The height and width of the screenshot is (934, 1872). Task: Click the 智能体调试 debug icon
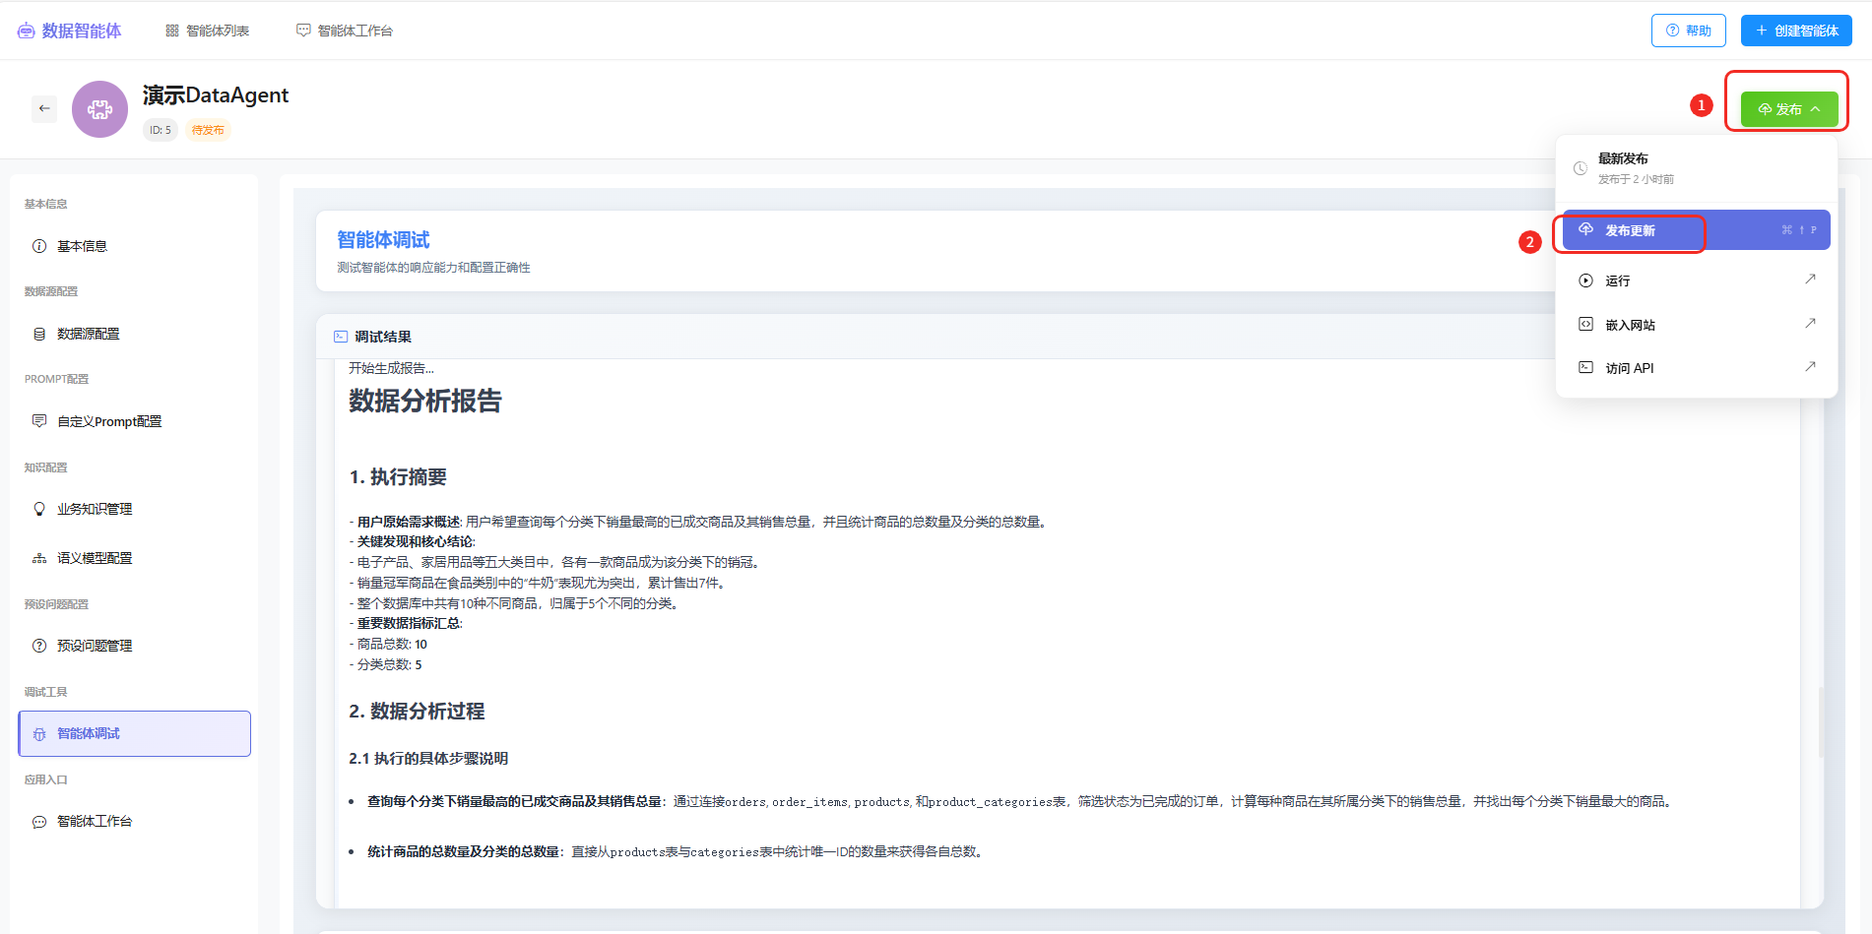pos(39,733)
